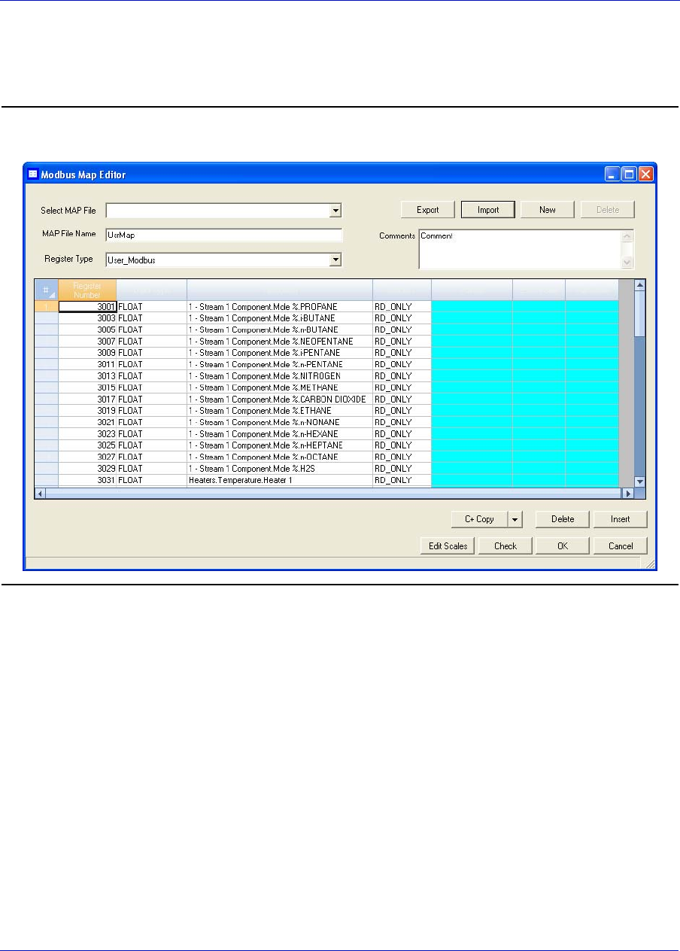Maximize the Modbus Map Editor window

coord(630,174)
